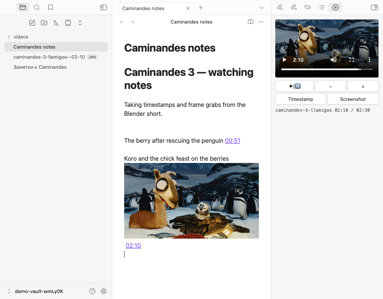Open video player more options
383x299 pixels.
coord(370,59)
